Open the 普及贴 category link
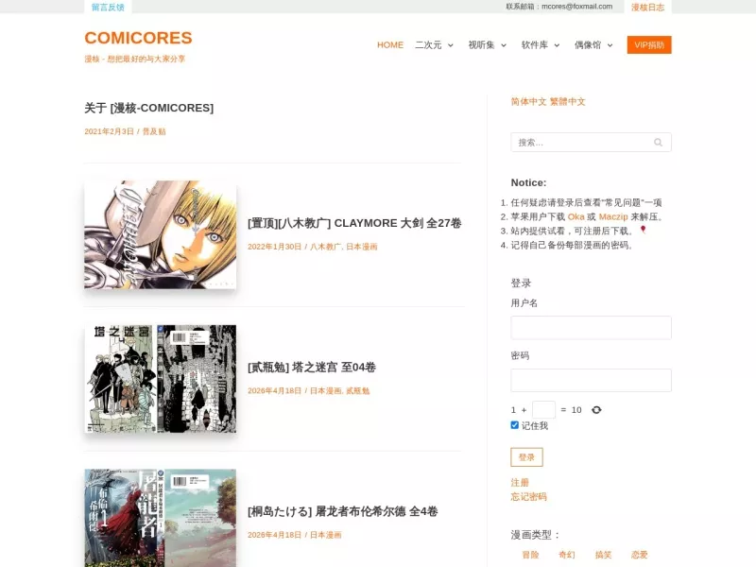 tap(154, 131)
